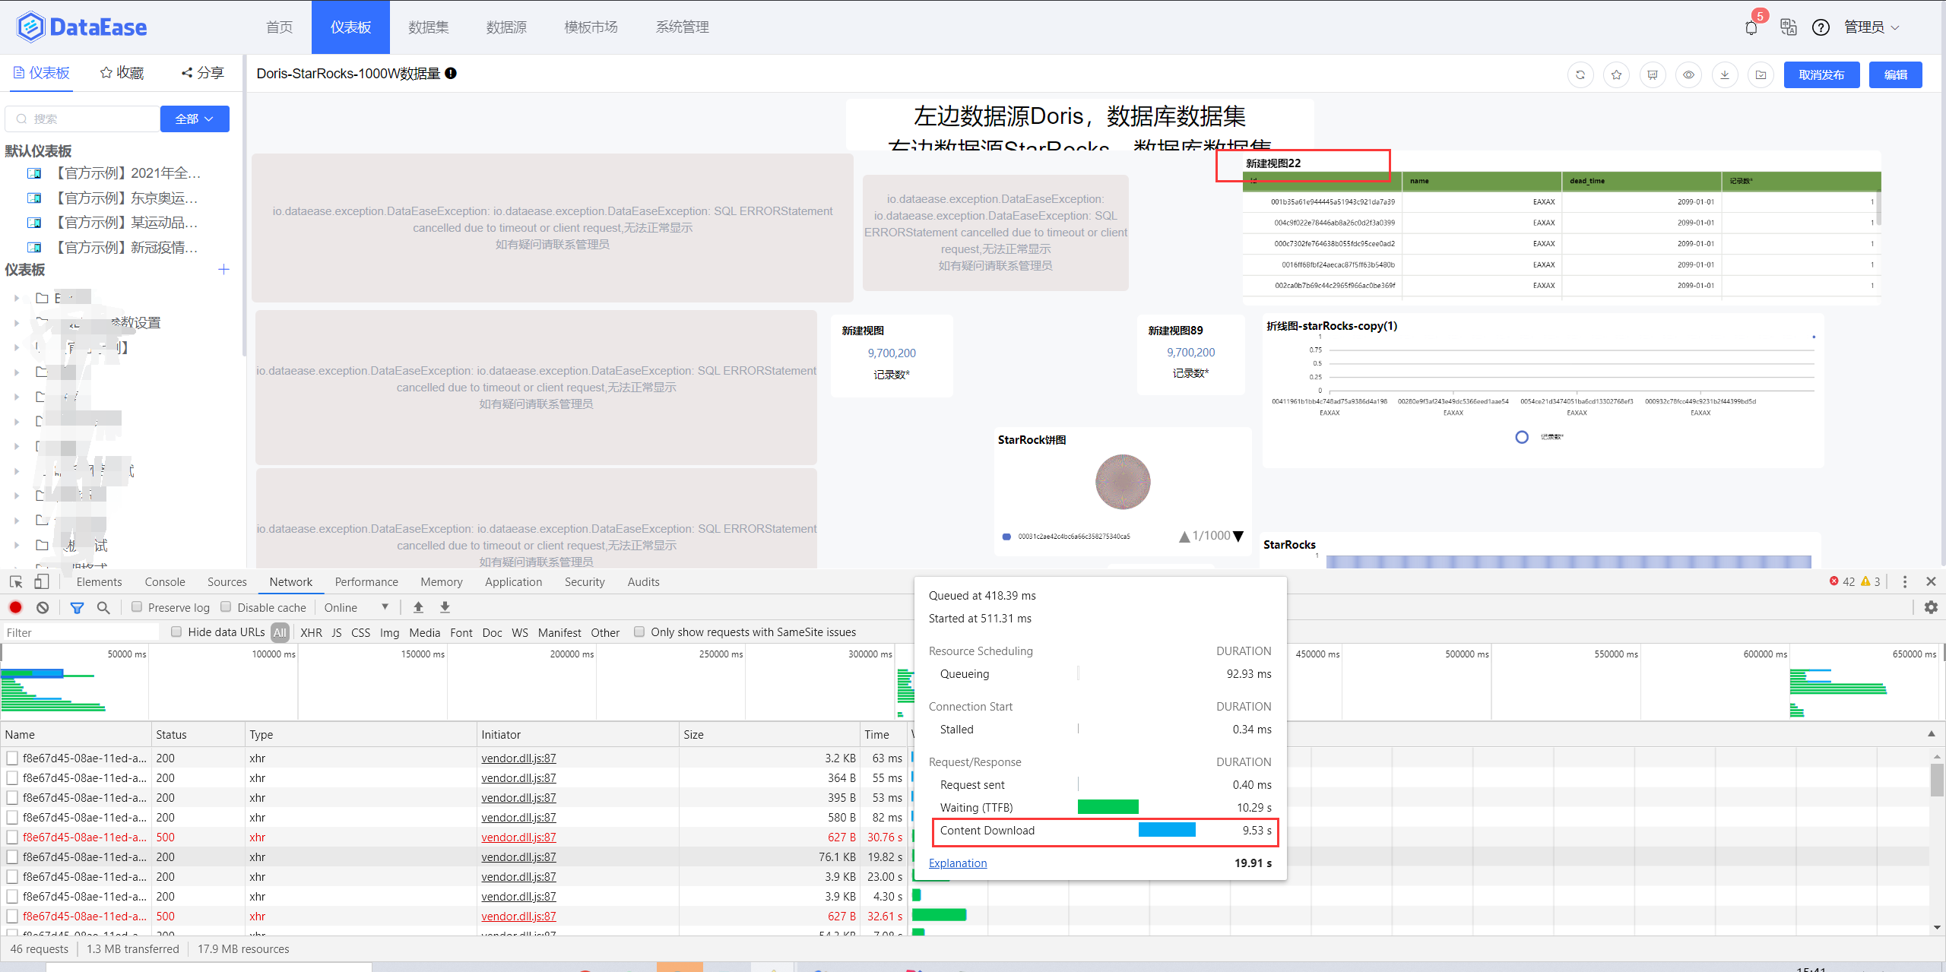This screenshot has width=1946, height=972.
Task: Clear the network log with the block icon
Action: tap(43, 607)
